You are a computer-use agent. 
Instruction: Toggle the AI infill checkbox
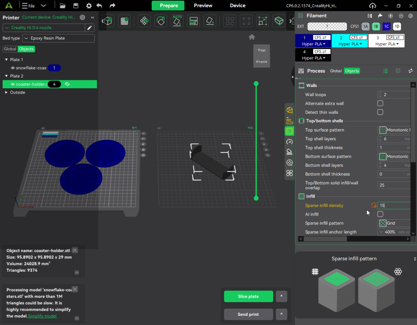380,214
